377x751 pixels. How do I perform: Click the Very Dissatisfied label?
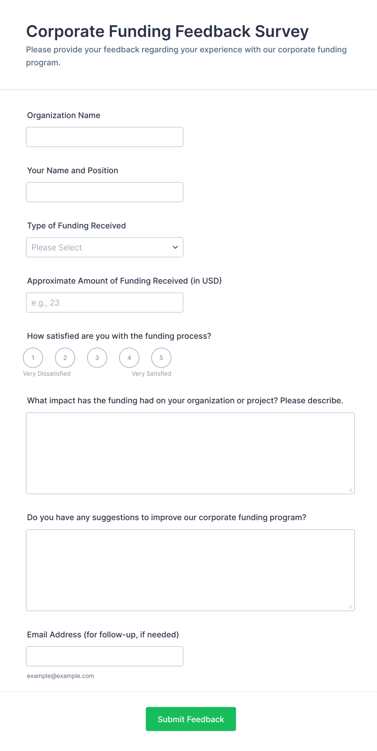pos(47,374)
